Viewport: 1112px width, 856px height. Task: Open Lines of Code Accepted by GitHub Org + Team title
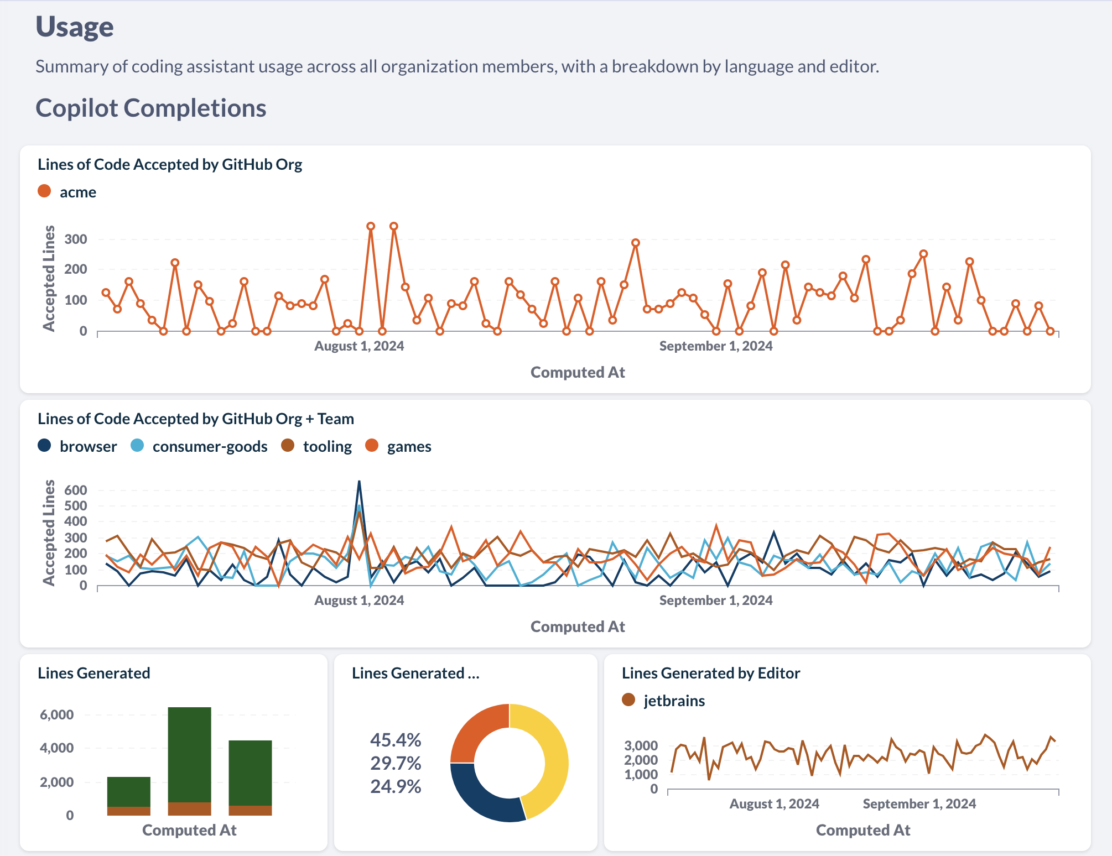(196, 419)
